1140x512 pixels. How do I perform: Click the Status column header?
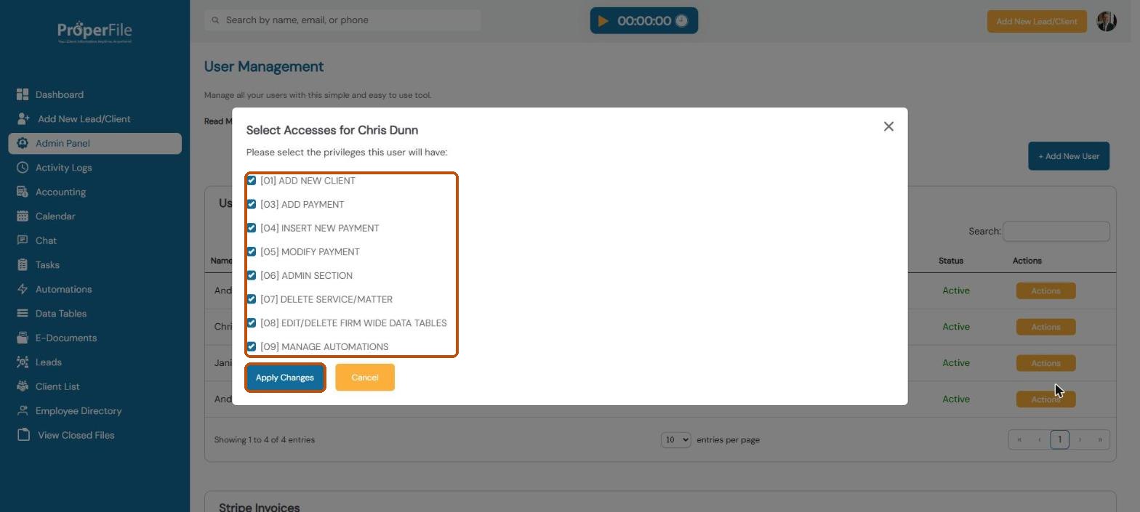point(950,261)
